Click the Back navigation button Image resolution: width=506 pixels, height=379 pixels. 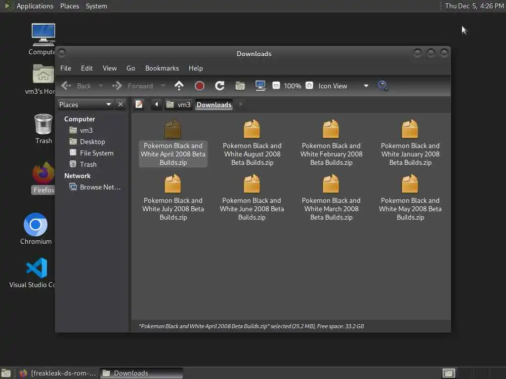tap(77, 86)
